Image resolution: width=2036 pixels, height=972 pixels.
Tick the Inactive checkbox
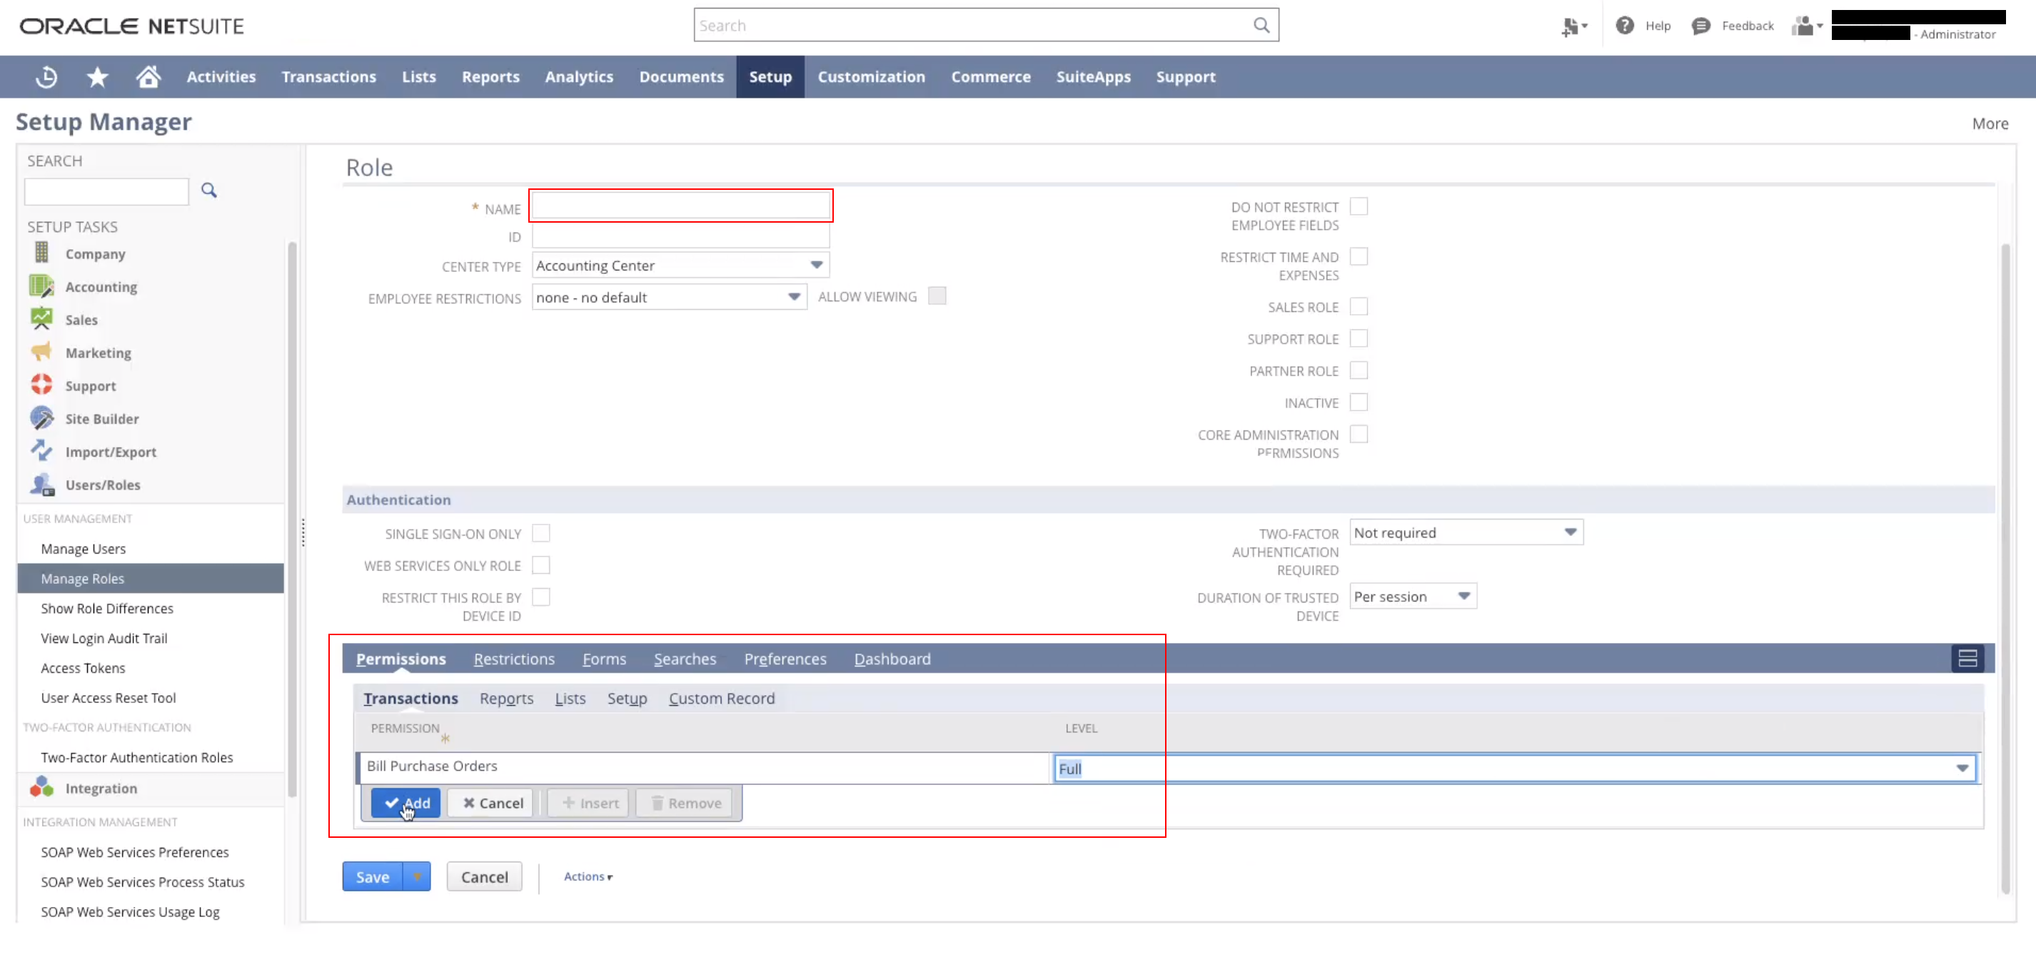[1359, 403]
